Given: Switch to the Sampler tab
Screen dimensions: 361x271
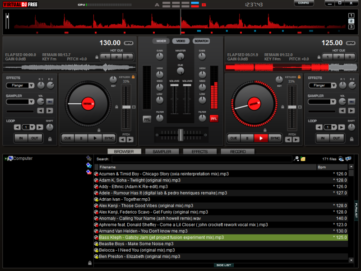Looking at the screenshot, I should pos(162,151).
